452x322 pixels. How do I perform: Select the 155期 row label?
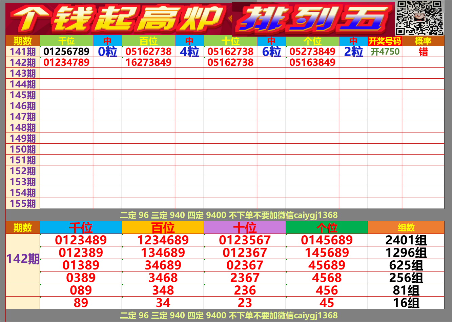[23, 203]
